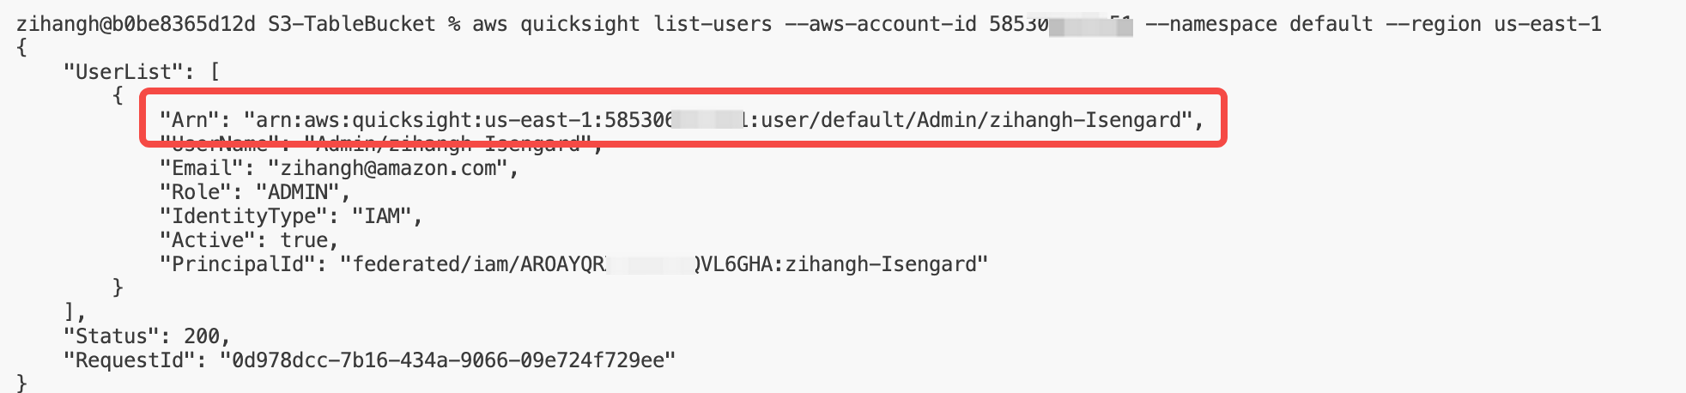Click the S3-TableBucket directory in the prompt
Viewport: 1686px width, 393px height.
[352, 24]
